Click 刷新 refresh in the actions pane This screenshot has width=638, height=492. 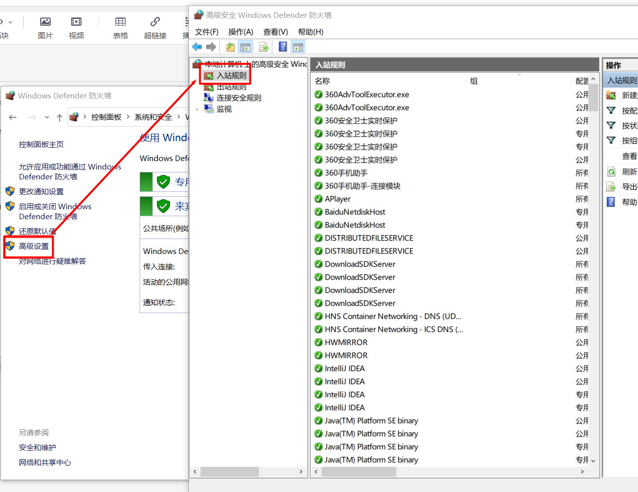629,171
